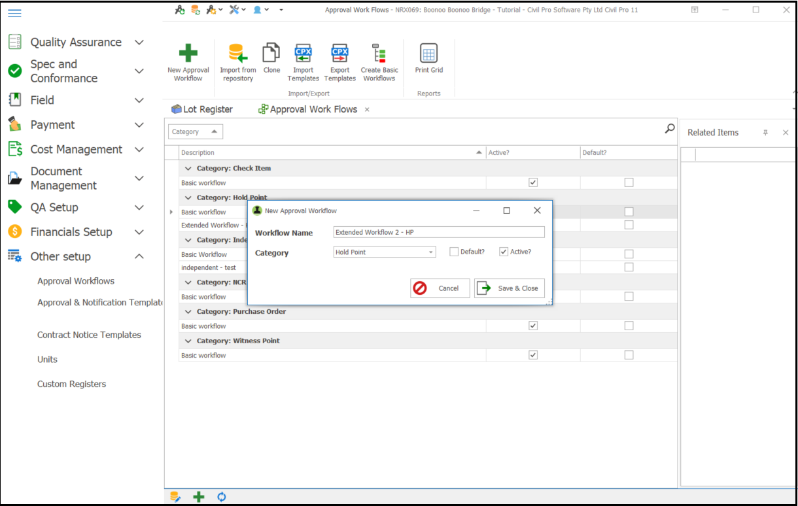The width and height of the screenshot is (798, 506).
Task: Maximize the New Approval Workflow dialog
Action: pos(506,211)
